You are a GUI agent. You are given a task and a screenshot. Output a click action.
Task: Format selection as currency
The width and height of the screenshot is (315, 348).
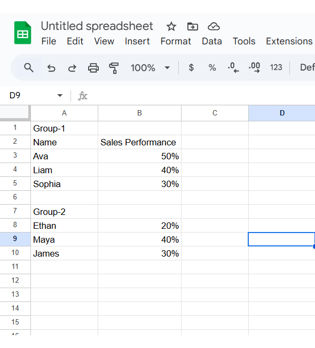pos(191,67)
